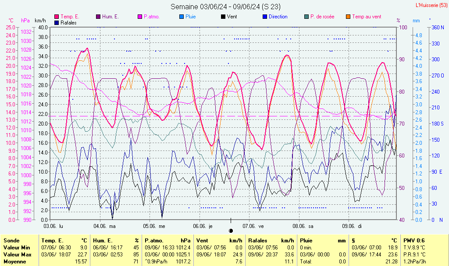Click the minimum temperature time '07/06/ 06:30'
Image resolution: width=449 pixels, height=266 pixels.
56,248
